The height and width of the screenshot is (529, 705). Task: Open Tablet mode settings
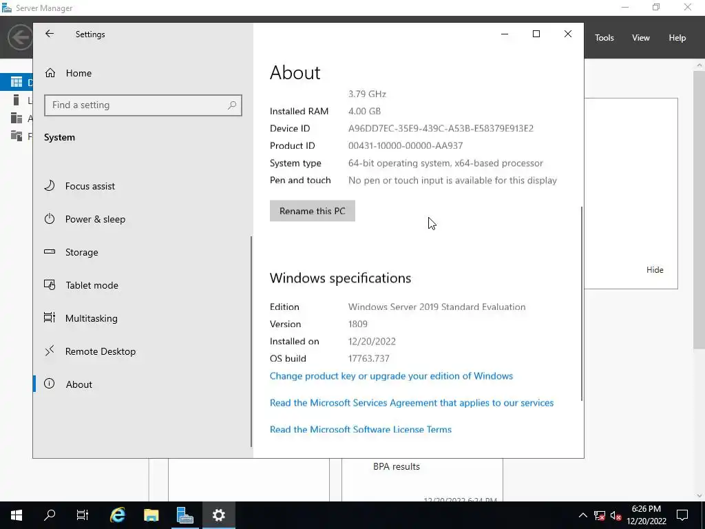pos(81,285)
